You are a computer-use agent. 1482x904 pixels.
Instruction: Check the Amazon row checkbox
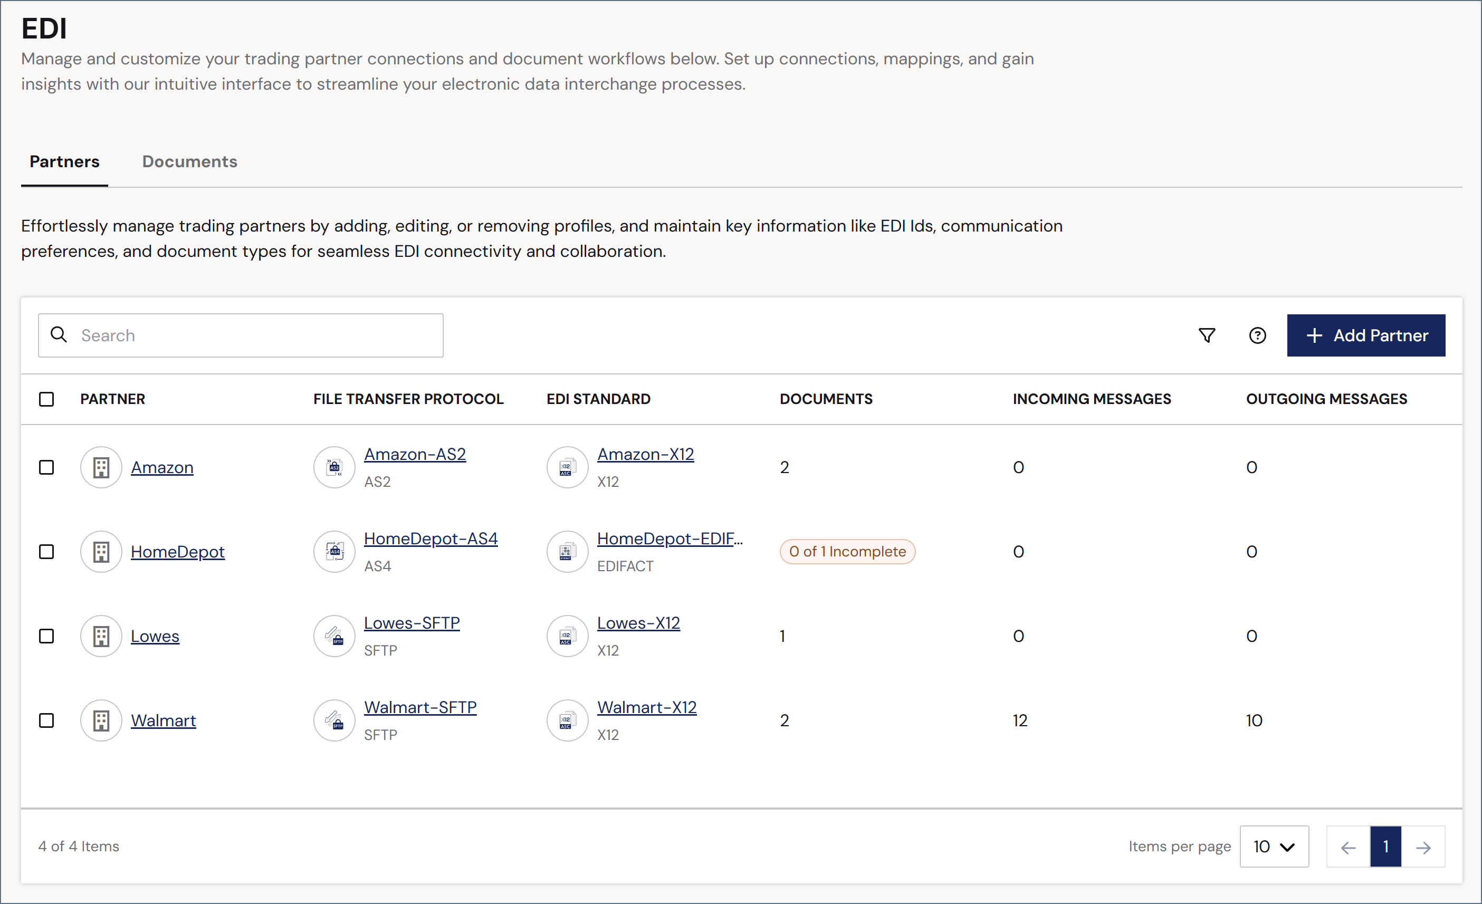46,467
